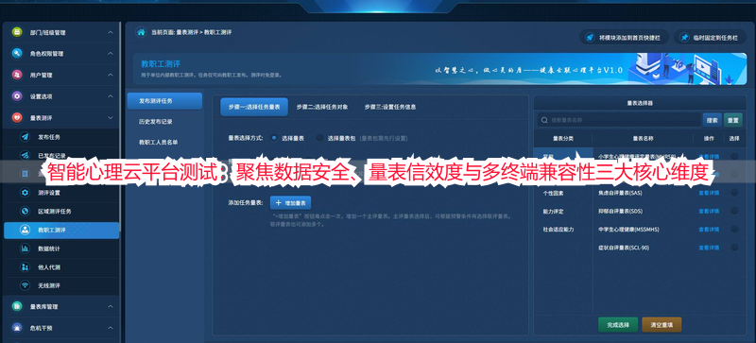Click the 增加量表 button
The height and width of the screenshot is (343, 756).
[291, 202]
